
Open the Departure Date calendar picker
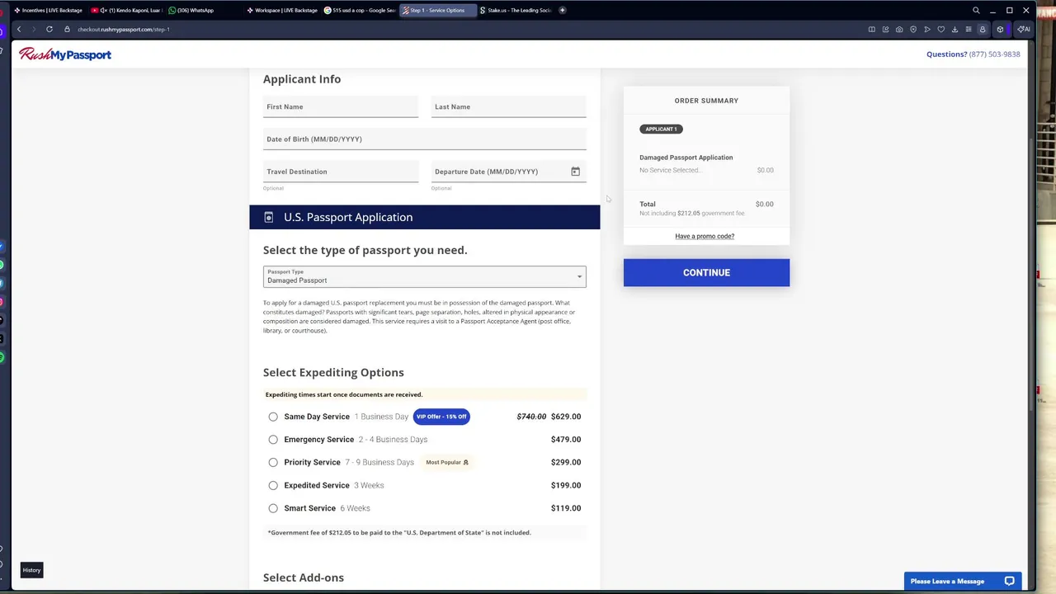pos(575,172)
